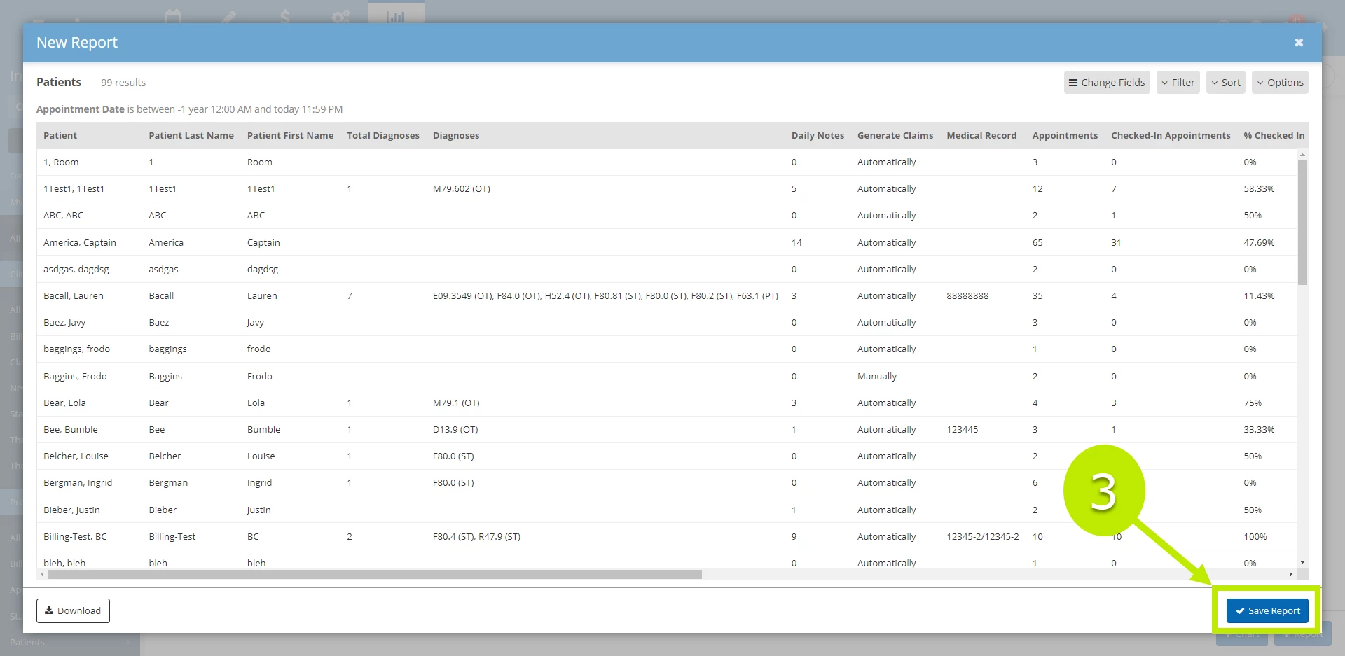This screenshot has height=656, width=1345.
Task: Click the Appointments column header
Action: [1065, 136]
